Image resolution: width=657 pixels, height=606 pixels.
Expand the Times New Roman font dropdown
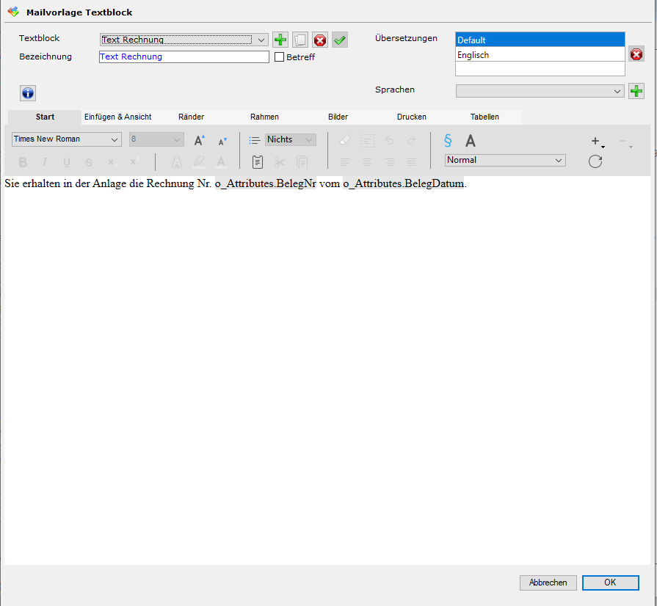tap(115, 139)
